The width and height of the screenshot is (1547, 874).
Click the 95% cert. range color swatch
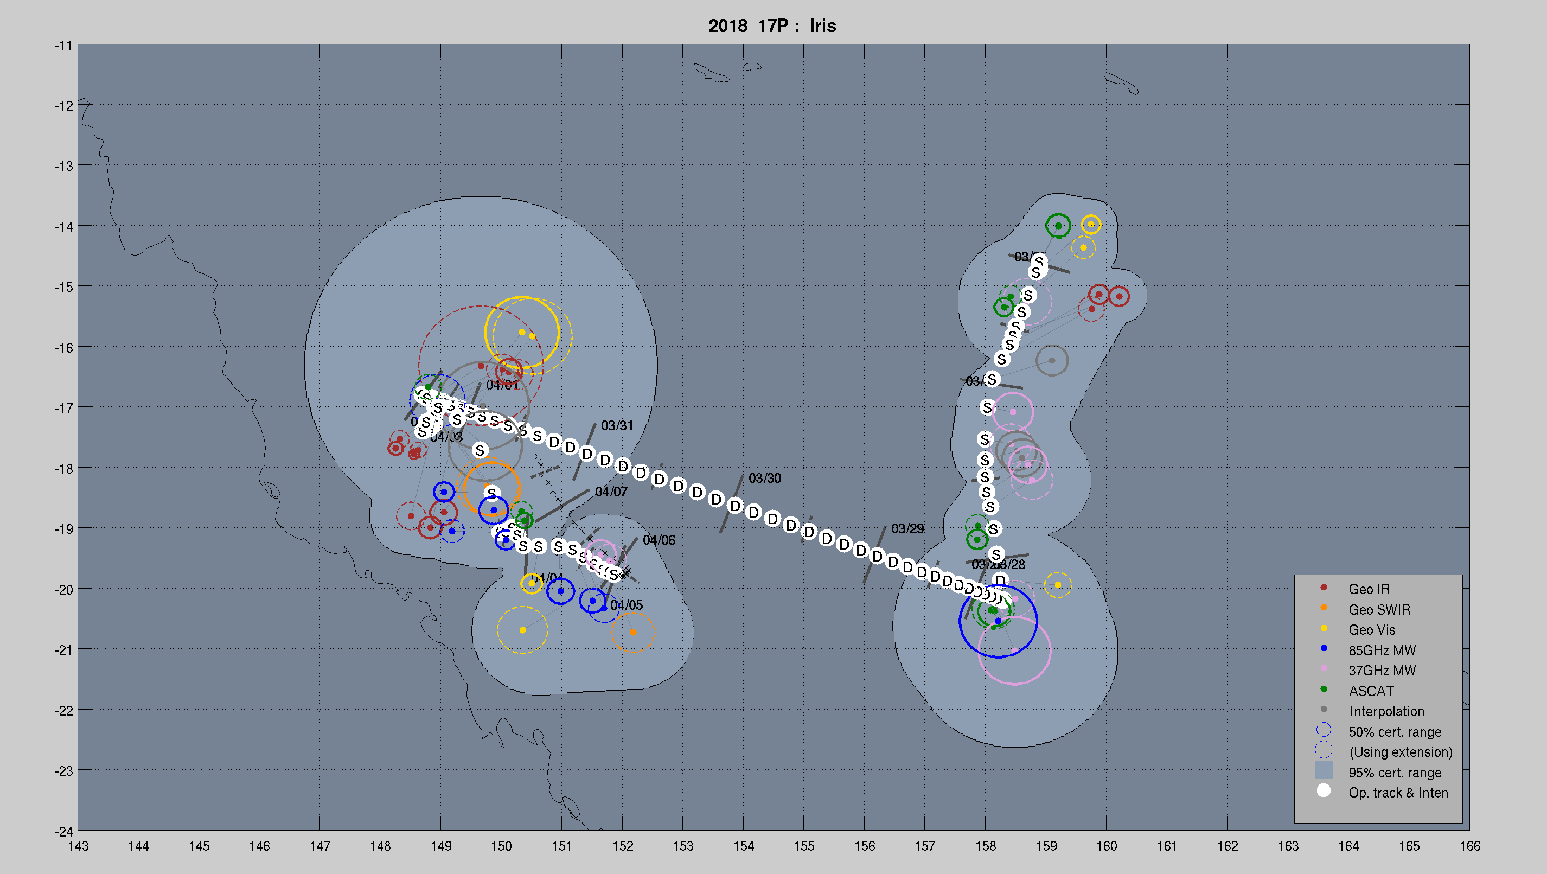(x=1324, y=770)
